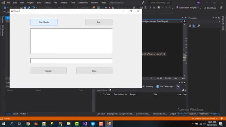This screenshot has height=127, width=226.
Task: Click the Categorized icon in the Properties panel
Action: pyautogui.click(x=190, y=26)
